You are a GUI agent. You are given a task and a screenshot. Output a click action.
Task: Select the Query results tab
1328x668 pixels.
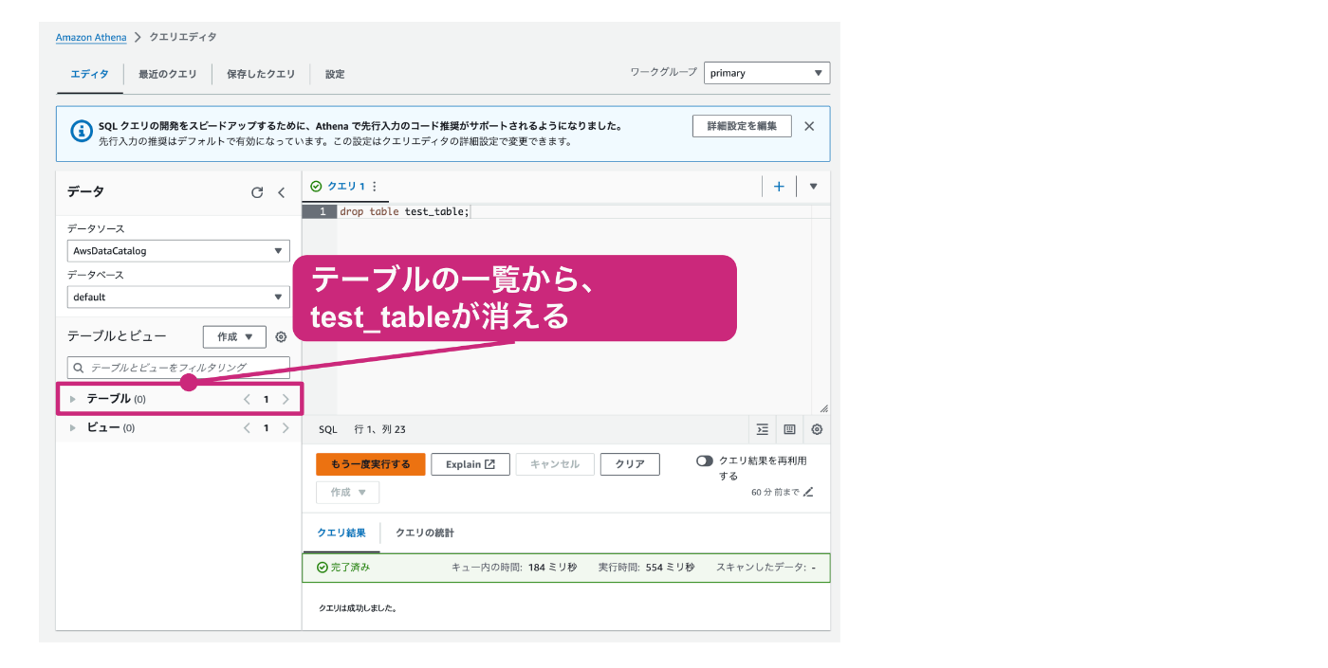tap(341, 533)
